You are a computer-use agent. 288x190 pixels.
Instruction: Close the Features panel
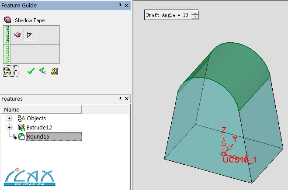tap(127, 99)
